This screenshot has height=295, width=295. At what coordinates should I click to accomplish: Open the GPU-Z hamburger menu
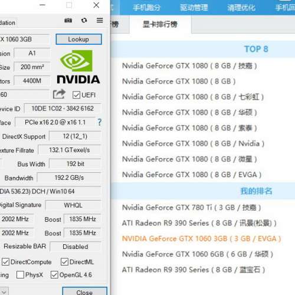coord(100,20)
